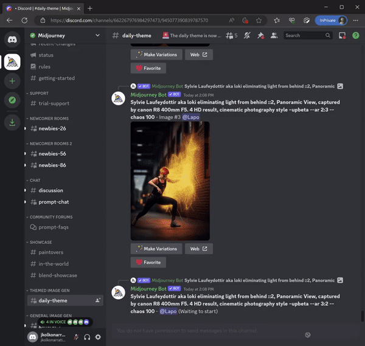This screenshot has width=365, height=346.
Task: Open browser settings and more ellipsis
Action: pyautogui.click(x=355, y=21)
